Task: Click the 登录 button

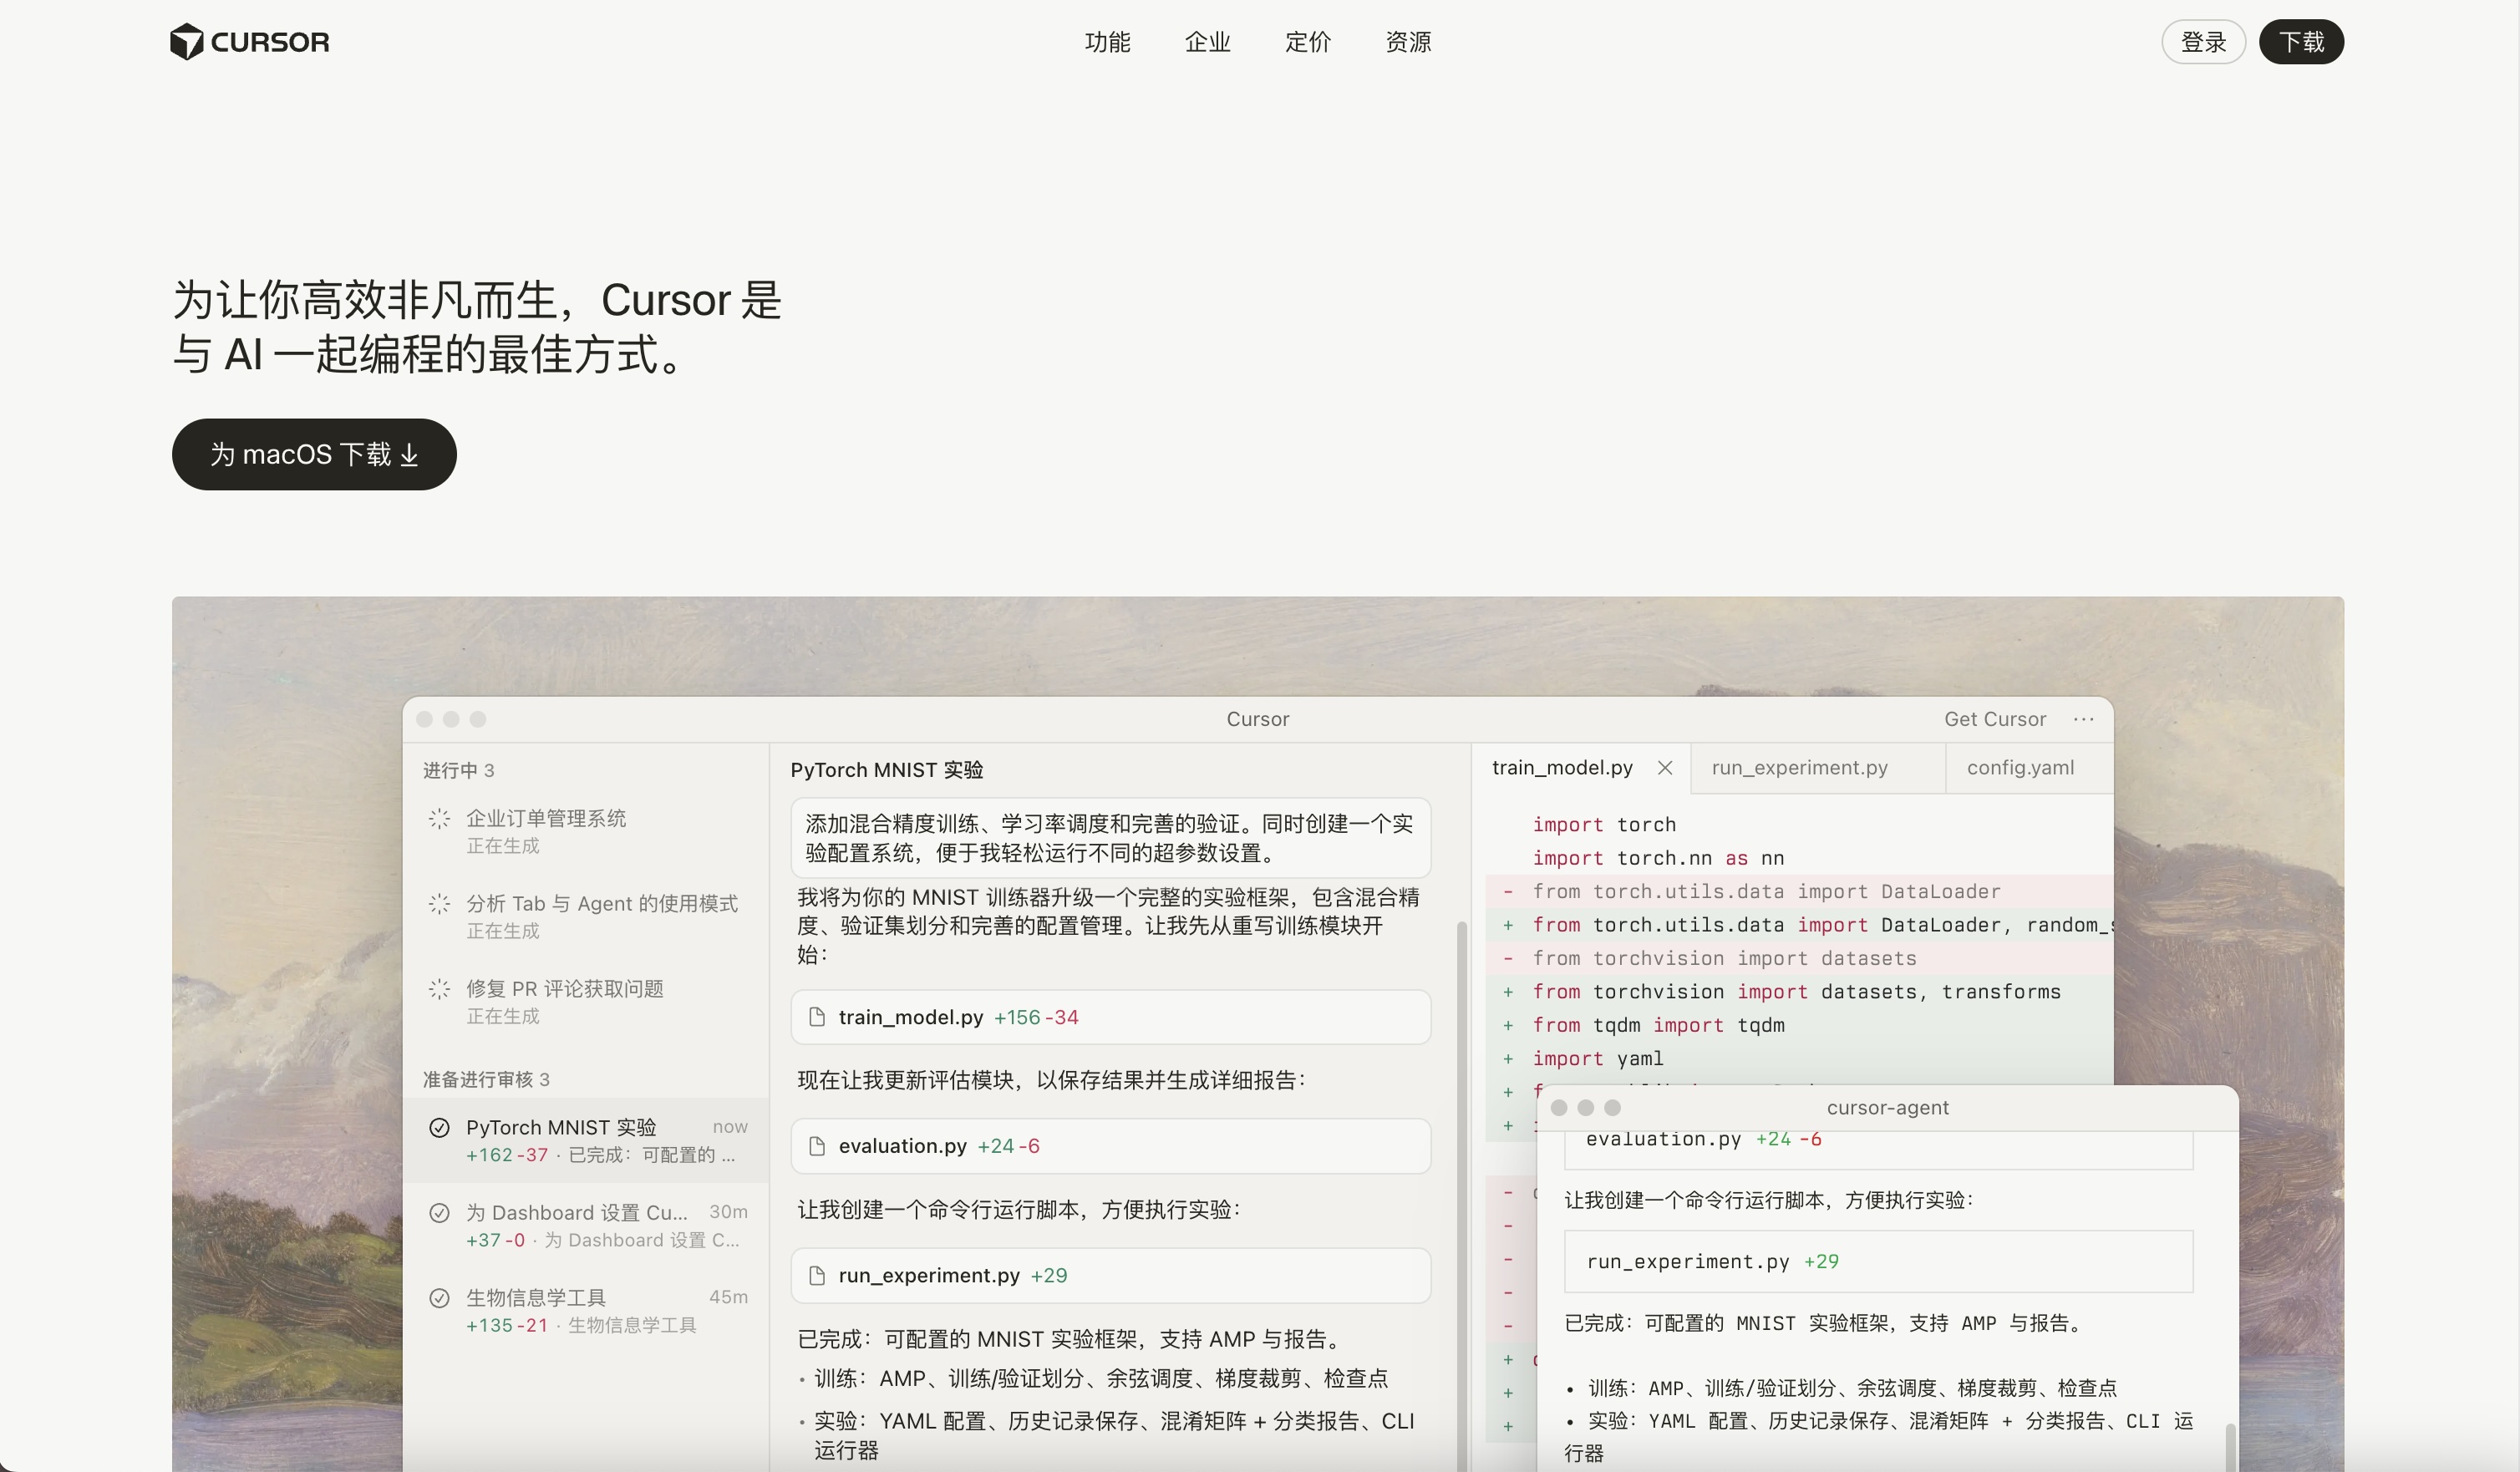Action: [2203, 42]
